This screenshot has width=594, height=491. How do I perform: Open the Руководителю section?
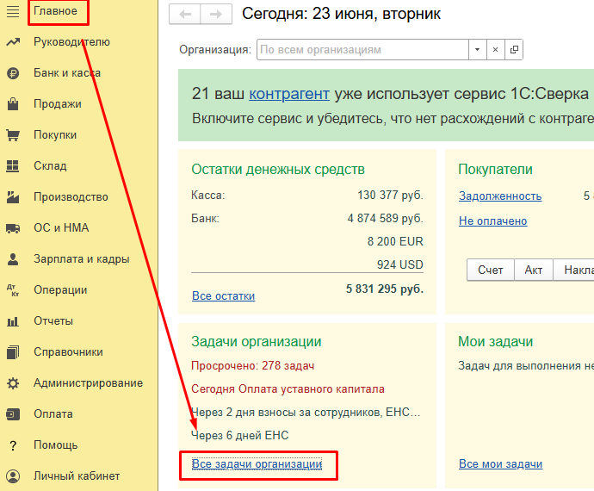tap(71, 41)
